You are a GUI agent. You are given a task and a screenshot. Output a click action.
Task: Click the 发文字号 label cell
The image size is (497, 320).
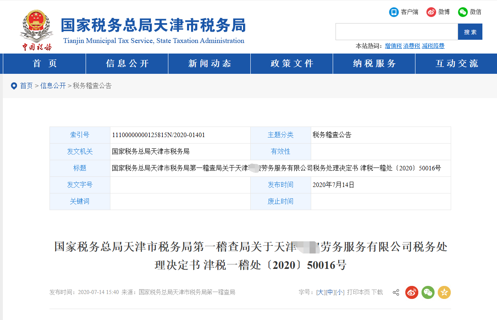[x=80, y=185]
